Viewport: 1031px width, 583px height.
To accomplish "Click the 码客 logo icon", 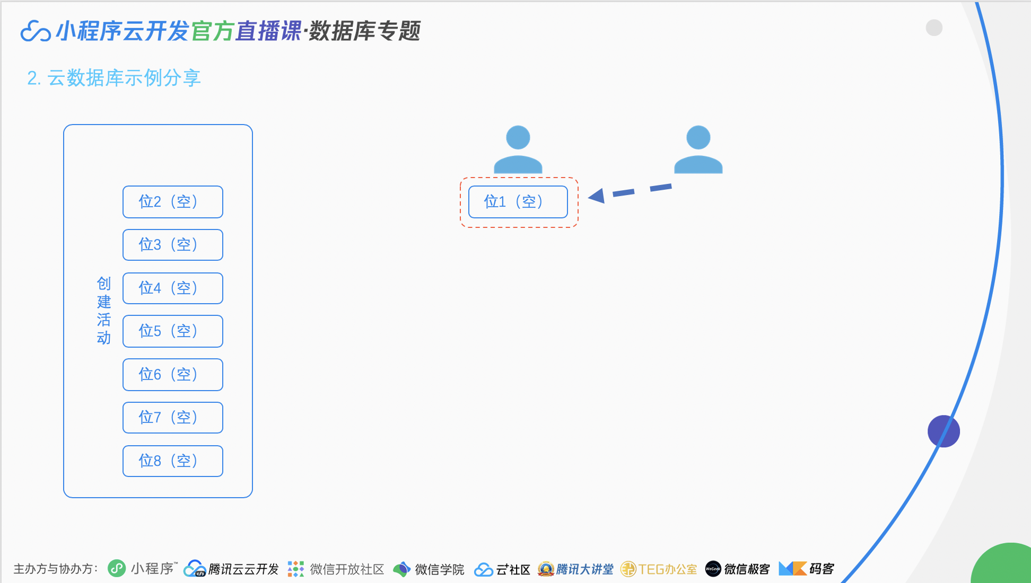I will 792,569.
